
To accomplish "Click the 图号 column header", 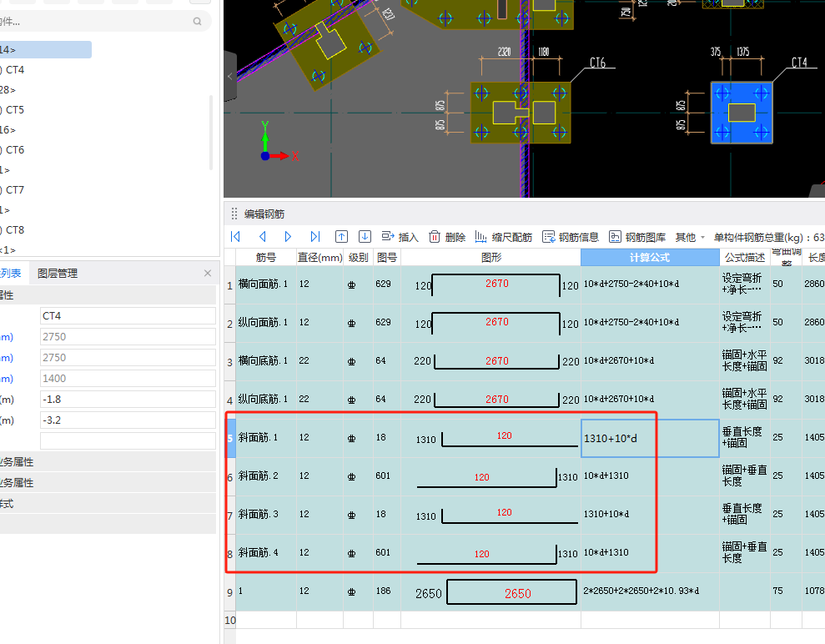I will tap(387, 257).
